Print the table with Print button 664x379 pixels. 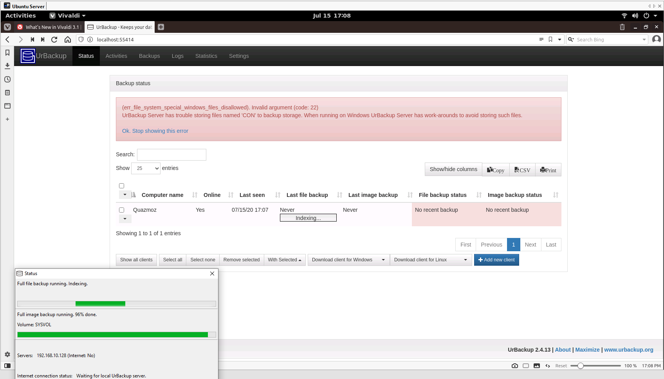click(548, 170)
